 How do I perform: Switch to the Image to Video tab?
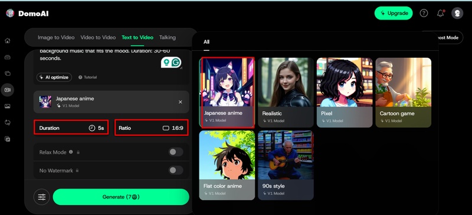coord(56,37)
